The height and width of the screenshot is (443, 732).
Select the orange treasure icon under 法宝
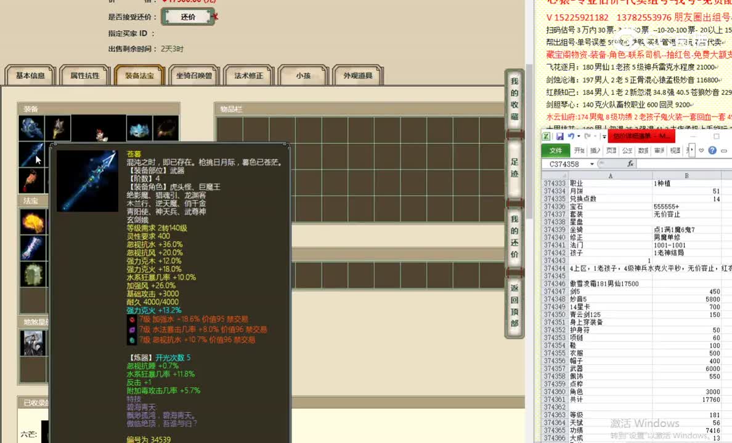[34, 221]
